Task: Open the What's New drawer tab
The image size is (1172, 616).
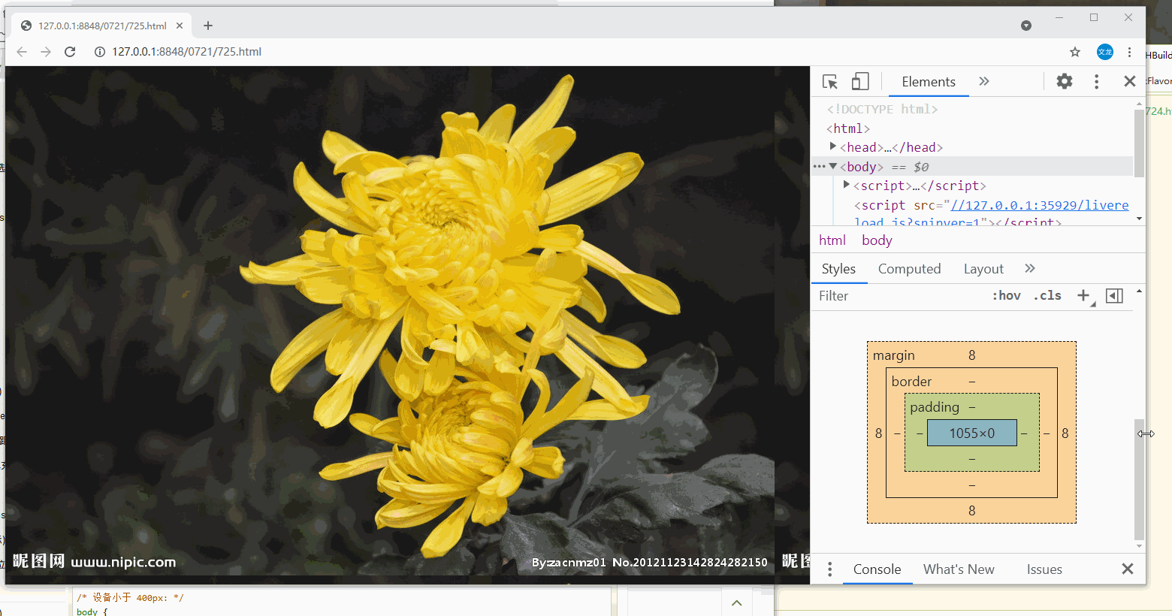Action: [x=959, y=569]
